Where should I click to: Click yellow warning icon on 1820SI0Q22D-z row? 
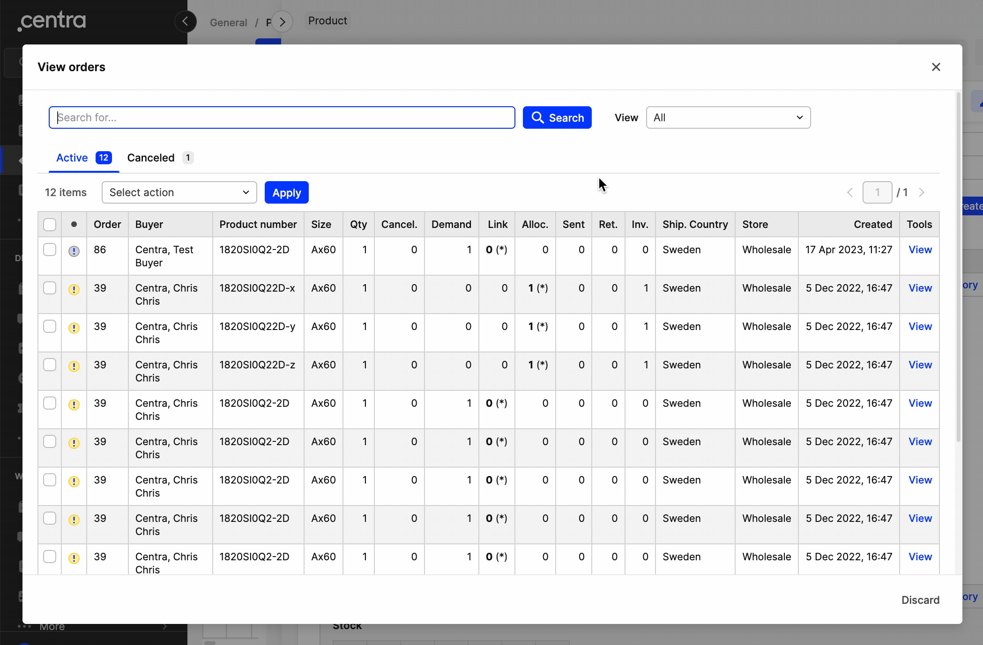pos(74,366)
